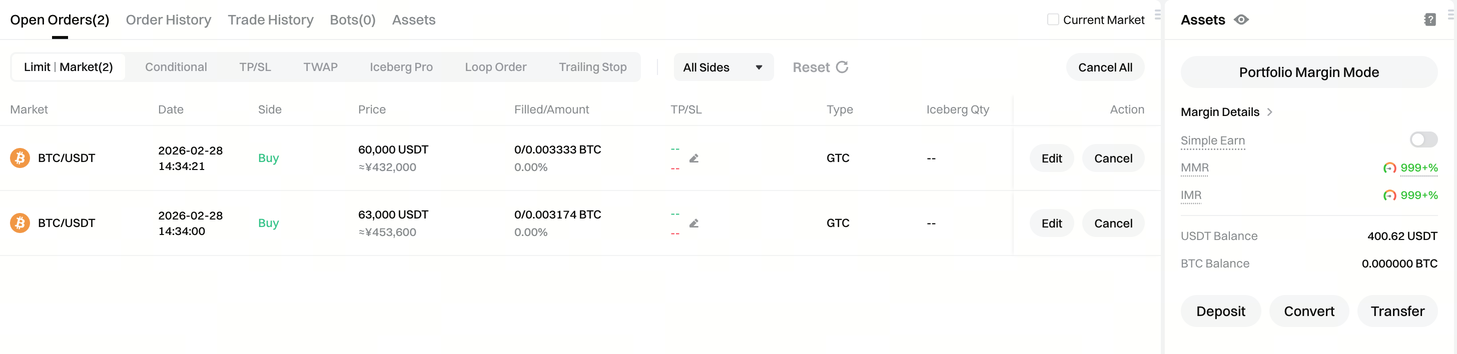This screenshot has height=354, width=1457.
Task: Hide asset balances with the eye icon
Action: click(1241, 20)
